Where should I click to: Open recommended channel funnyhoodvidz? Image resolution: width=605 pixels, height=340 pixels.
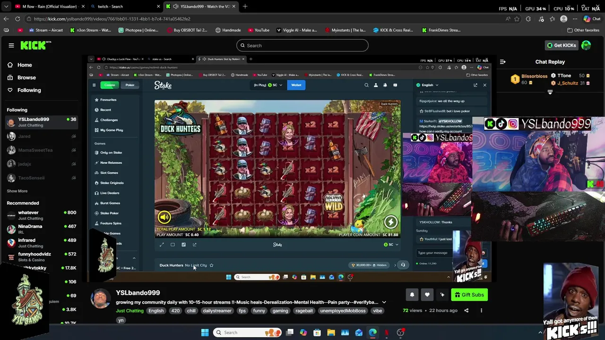coord(42,257)
